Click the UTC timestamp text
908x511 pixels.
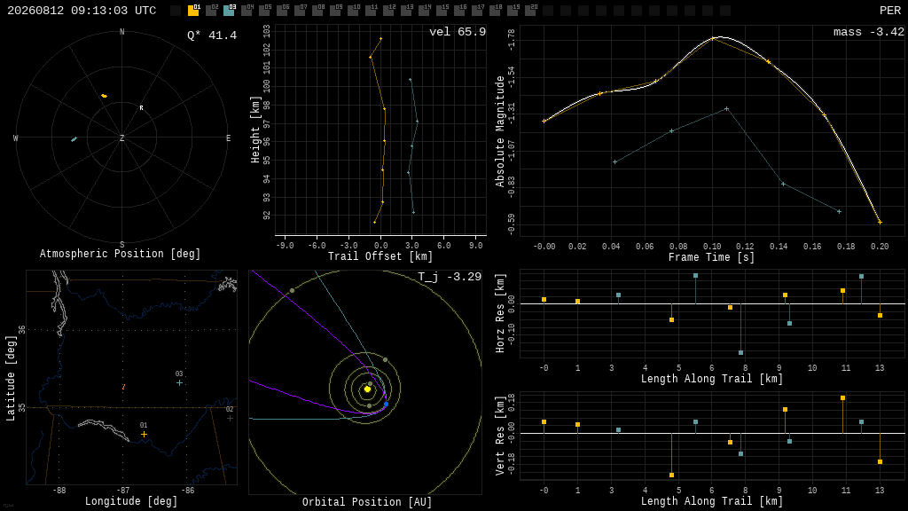[x=82, y=11]
